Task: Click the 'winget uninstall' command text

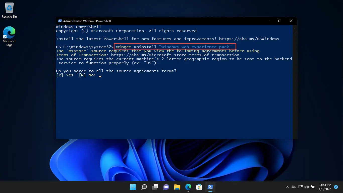Action: 136,47
